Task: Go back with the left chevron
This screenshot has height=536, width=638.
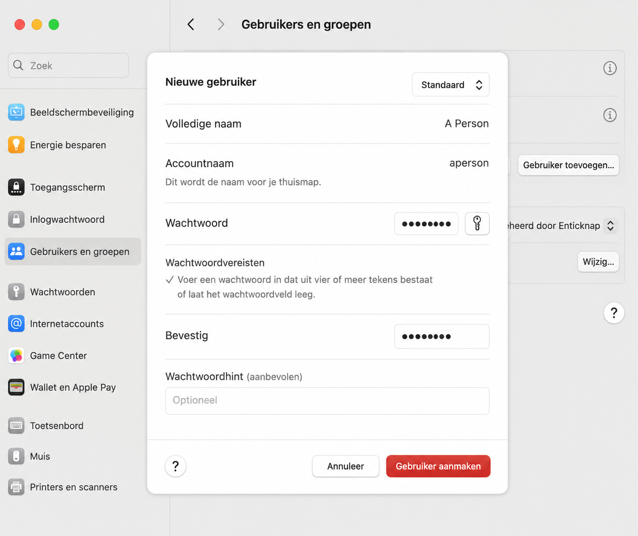Action: coord(191,24)
